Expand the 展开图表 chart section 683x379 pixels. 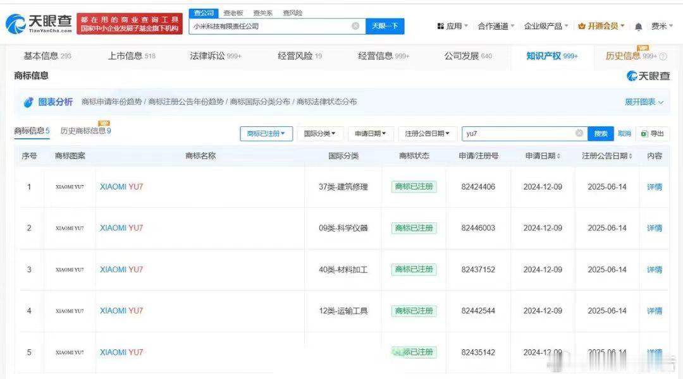click(x=644, y=102)
